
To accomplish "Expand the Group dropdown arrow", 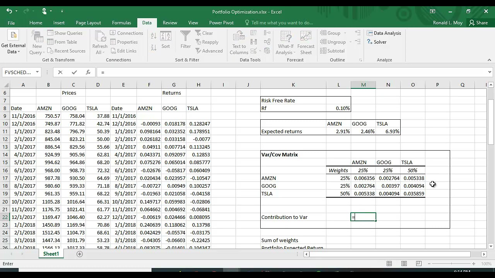I will (x=345, y=33).
